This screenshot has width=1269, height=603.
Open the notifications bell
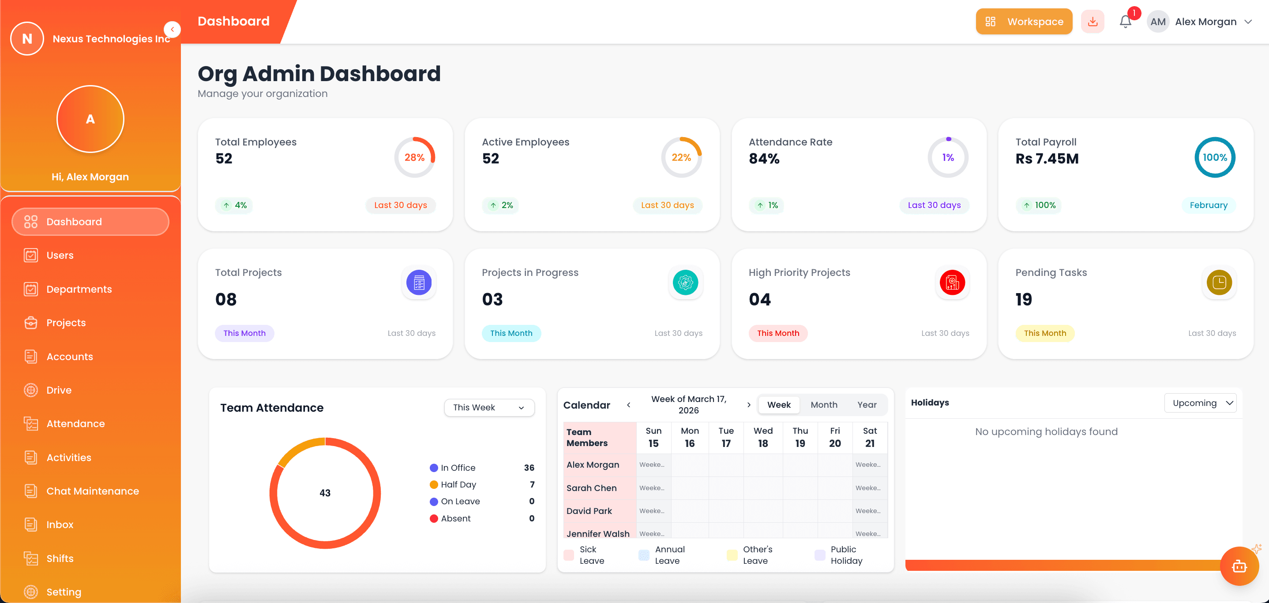(x=1125, y=21)
